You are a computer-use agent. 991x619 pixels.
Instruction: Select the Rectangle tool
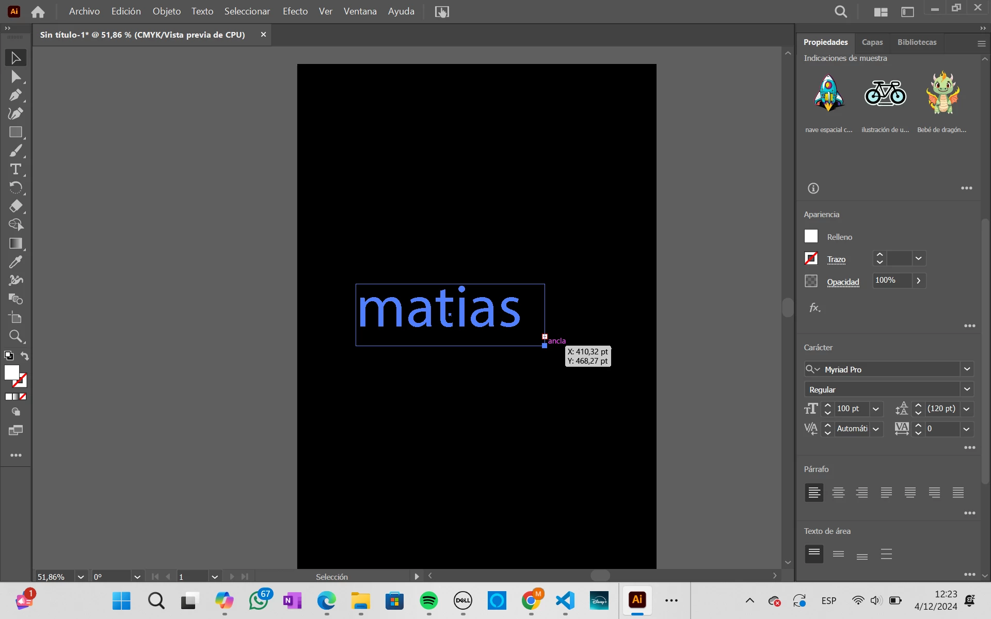(15, 132)
